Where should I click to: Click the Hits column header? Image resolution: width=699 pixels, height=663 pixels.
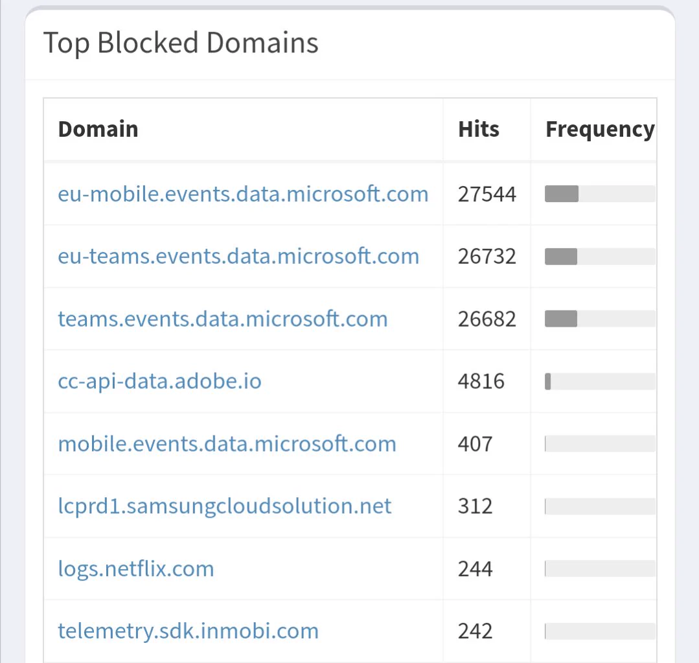pyautogui.click(x=479, y=130)
